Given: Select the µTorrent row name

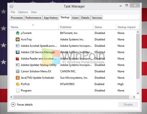Looking at the screenshot, I should pyautogui.click(x=26, y=33).
